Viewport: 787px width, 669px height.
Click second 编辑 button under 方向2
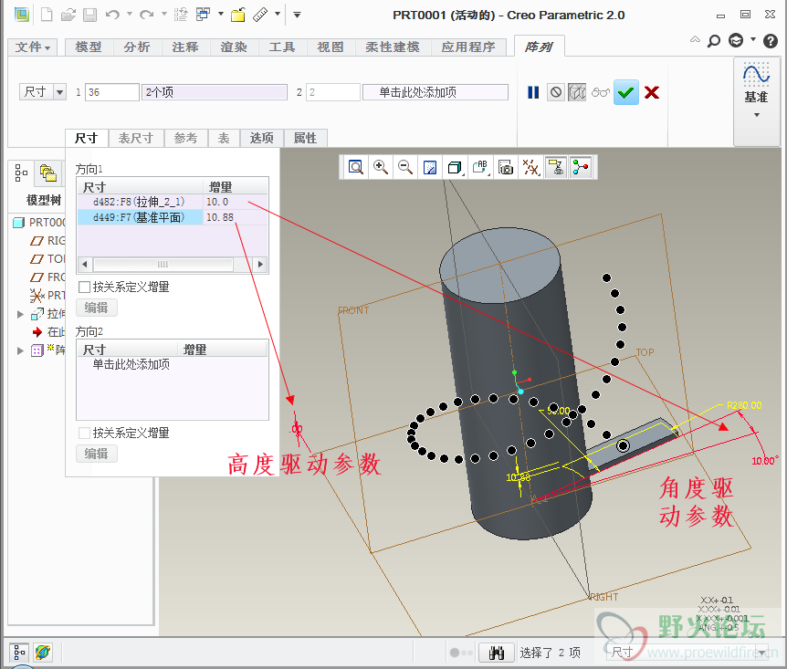(97, 454)
